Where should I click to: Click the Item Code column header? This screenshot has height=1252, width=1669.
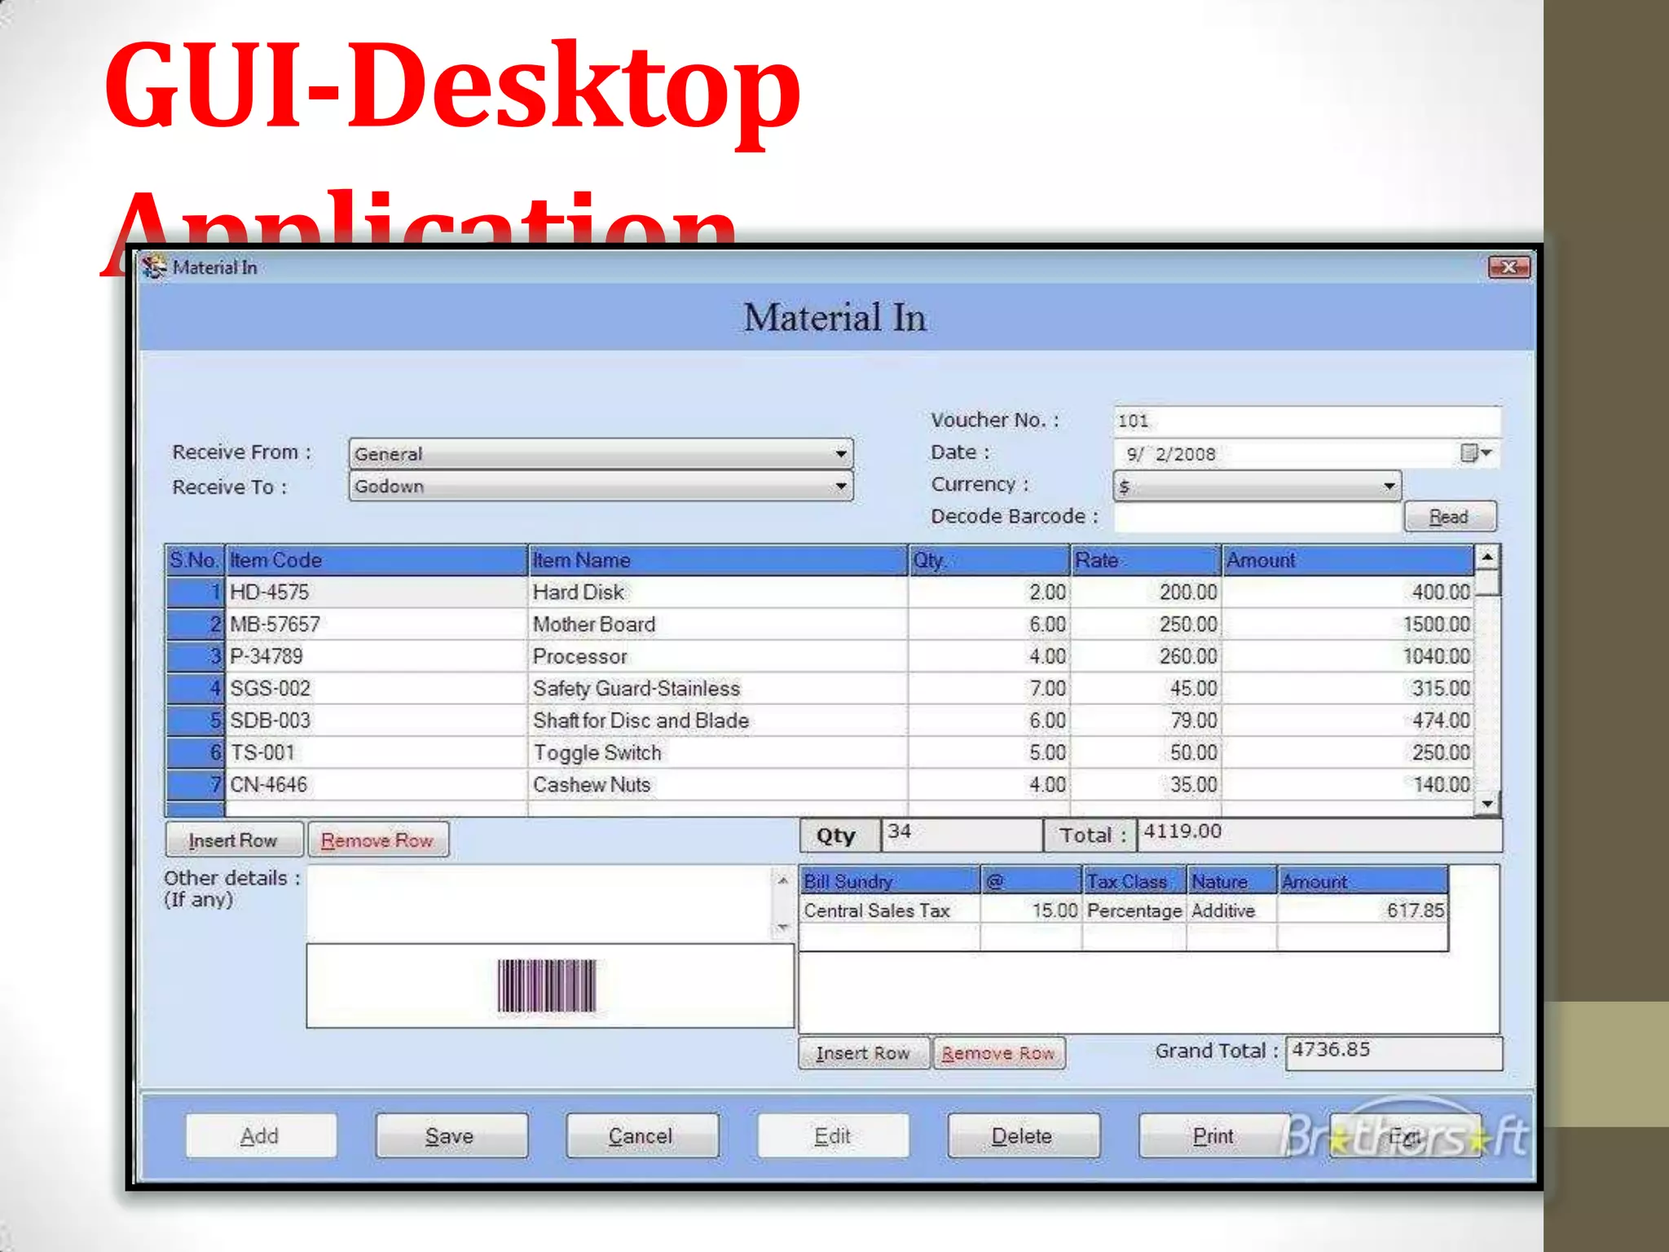[x=377, y=560]
